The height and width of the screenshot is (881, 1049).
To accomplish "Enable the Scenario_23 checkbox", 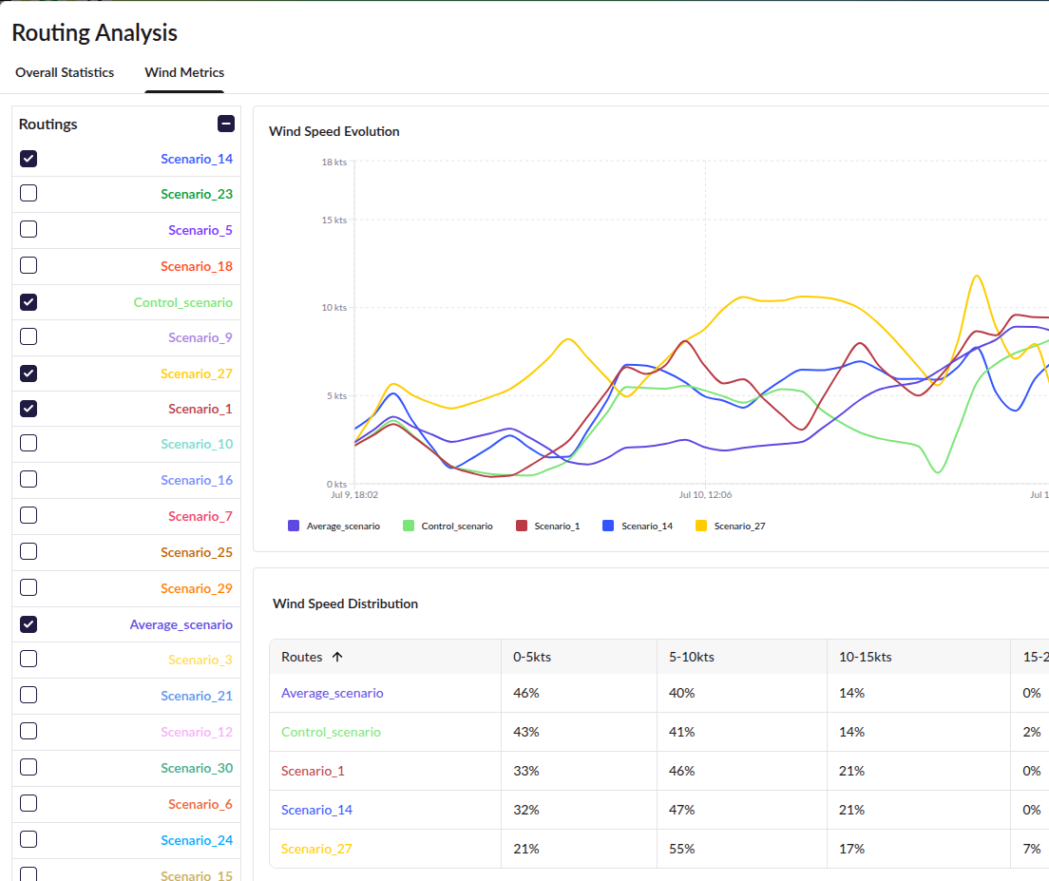I will [29, 193].
